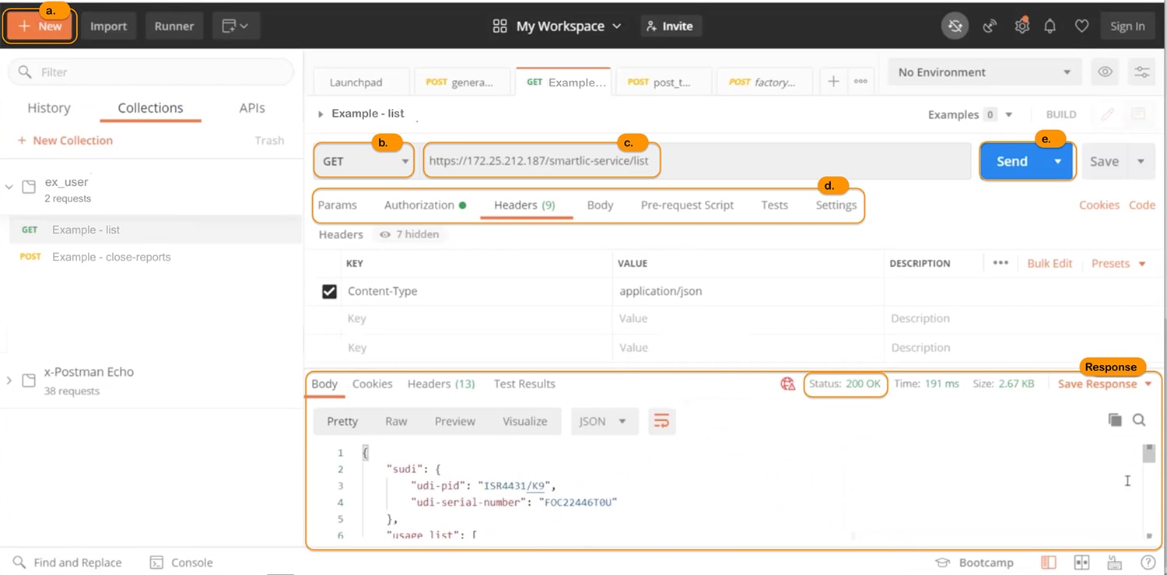1167x575 pixels.
Task: Open the Authorization tab
Action: tap(425, 205)
